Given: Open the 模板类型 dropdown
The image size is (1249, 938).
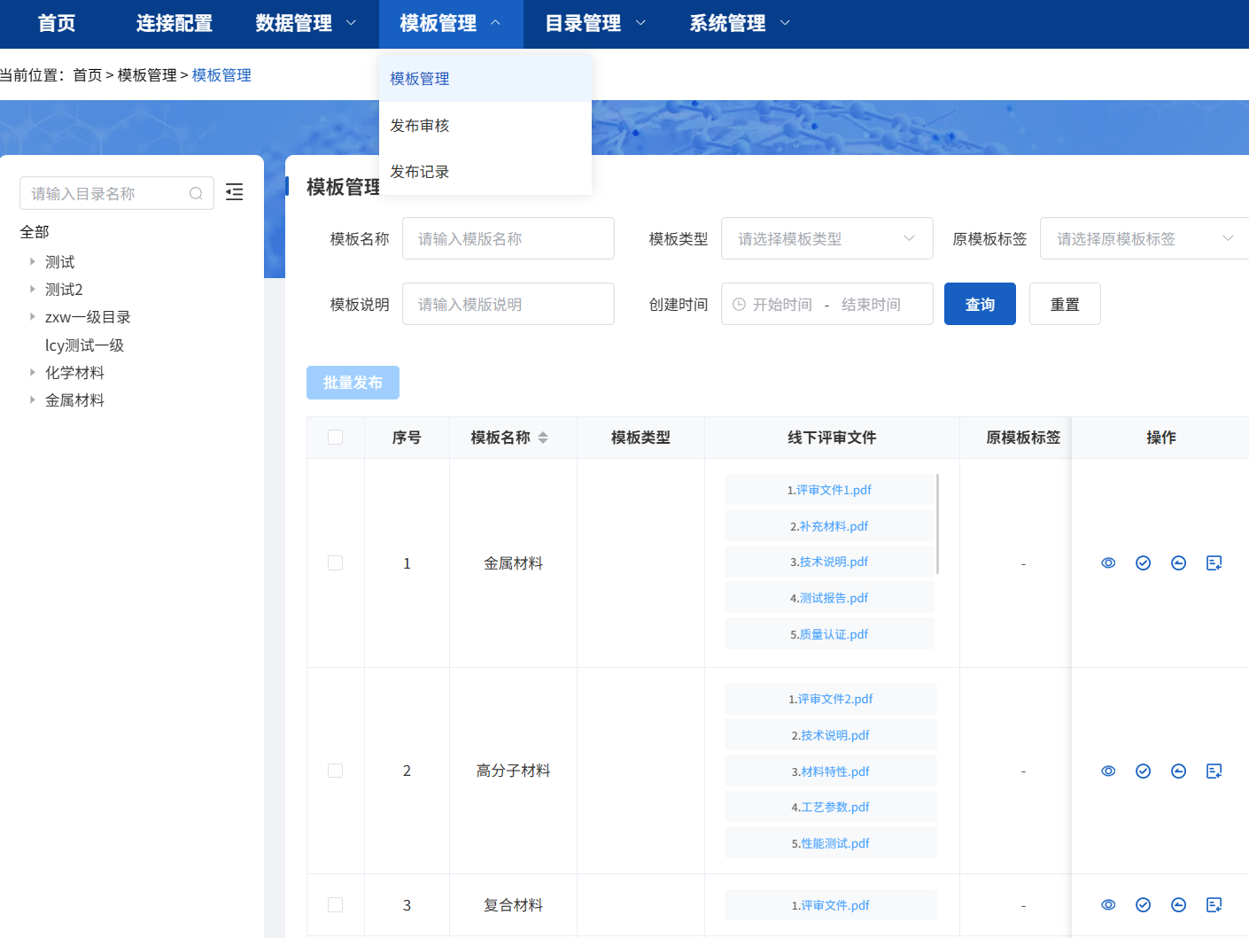Looking at the screenshot, I should click(x=826, y=239).
